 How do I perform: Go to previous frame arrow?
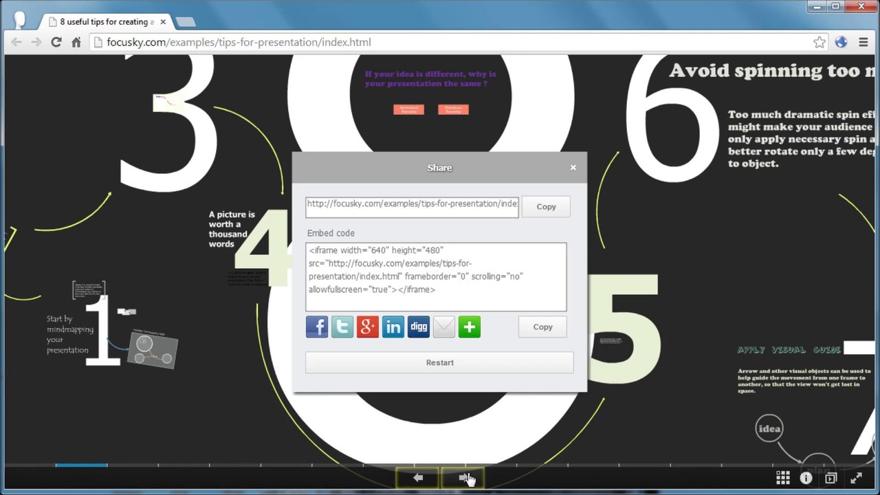[417, 477]
